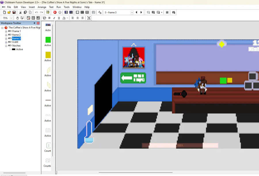The height and width of the screenshot is (176, 259).
Task: Open the Edit menu
Action: pos(16,7)
